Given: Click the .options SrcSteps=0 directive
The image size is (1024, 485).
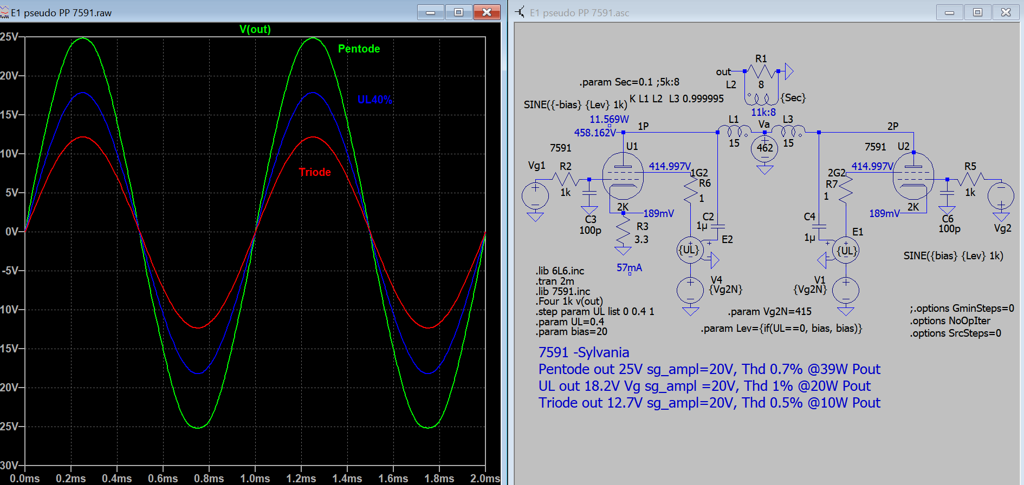Looking at the screenshot, I should pos(955,333).
